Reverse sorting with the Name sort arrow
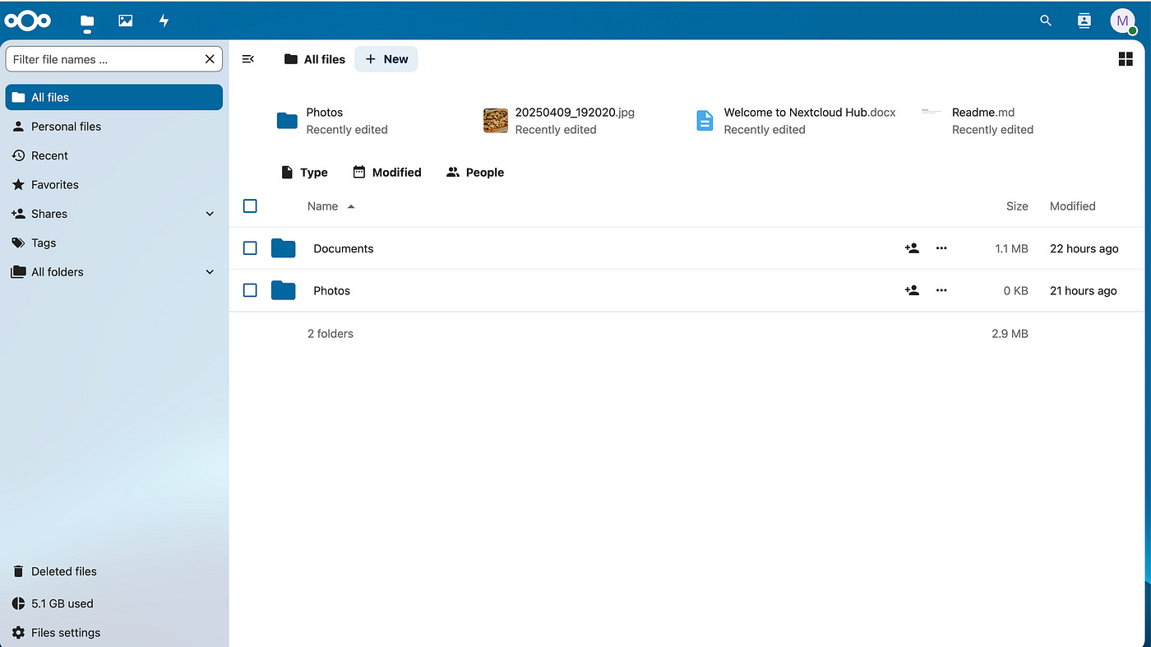This screenshot has height=647, width=1151. point(352,206)
